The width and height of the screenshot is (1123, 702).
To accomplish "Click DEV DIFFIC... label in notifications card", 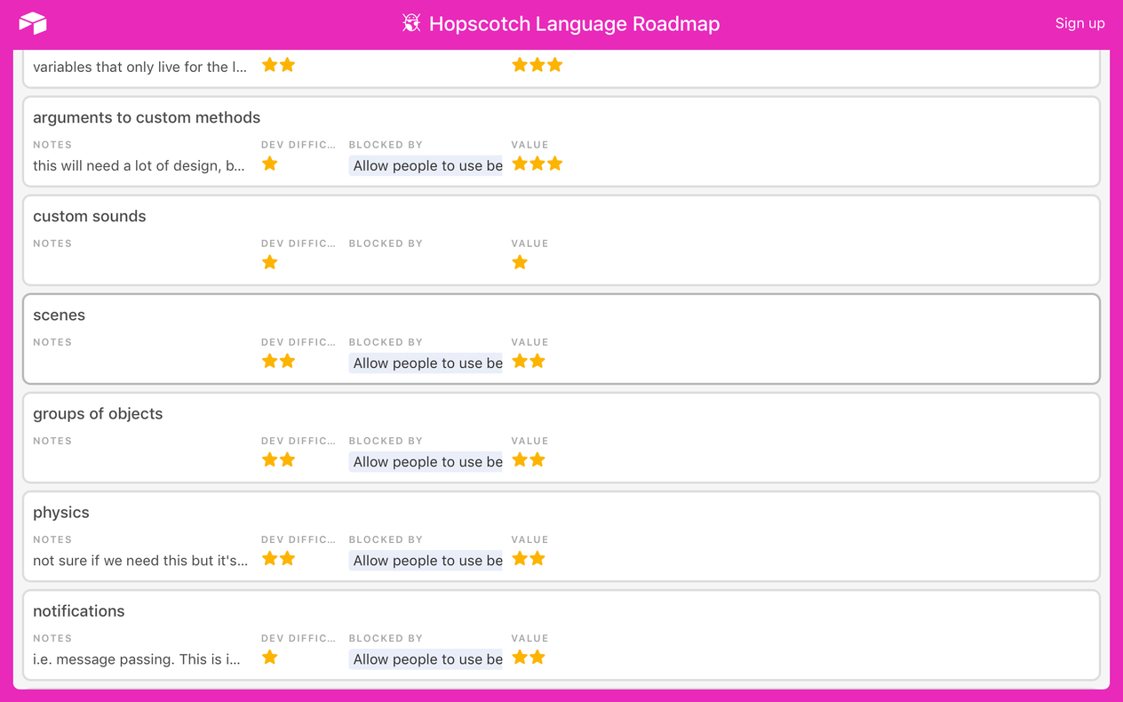I will [299, 638].
